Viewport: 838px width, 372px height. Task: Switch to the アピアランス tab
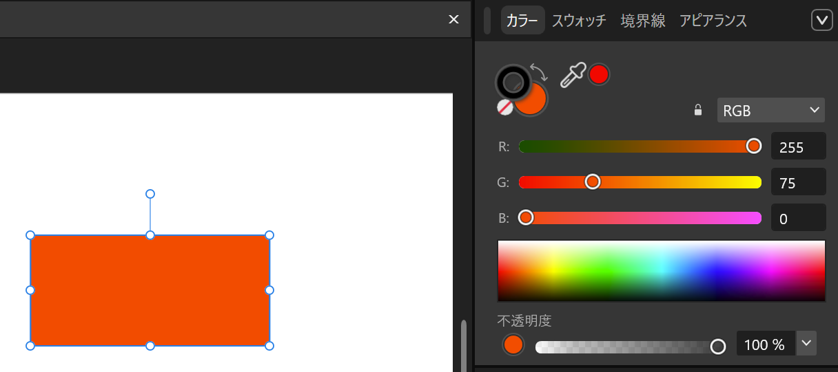pos(713,21)
